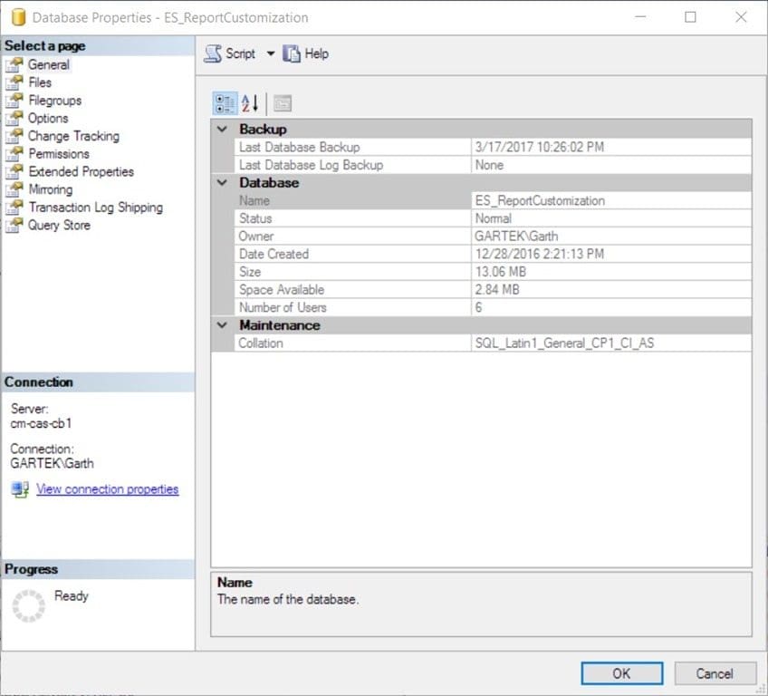Viewport: 768px width, 696px height.
Task: Click the database cylinder icon in title bar
Action: pyautogui.click(x=18, y=17)
